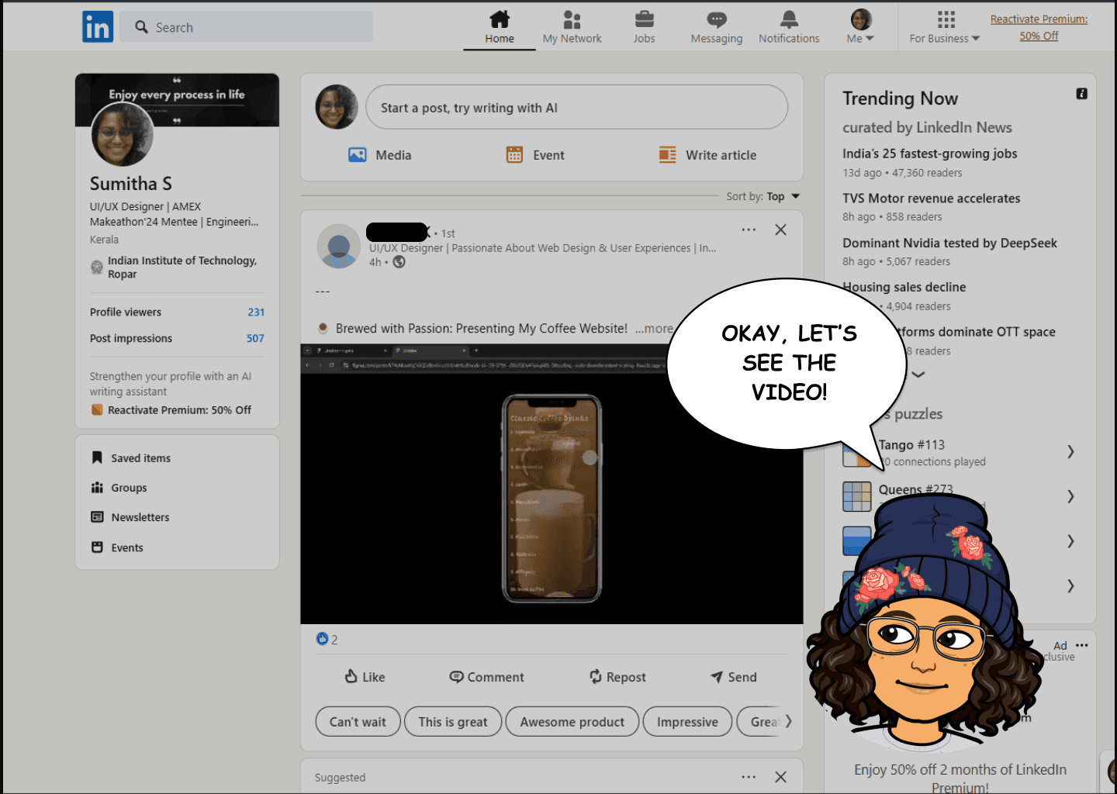The width and height of the screenshot is (1117, 794).
Task: Go to My Network
Action: point(572,28)
